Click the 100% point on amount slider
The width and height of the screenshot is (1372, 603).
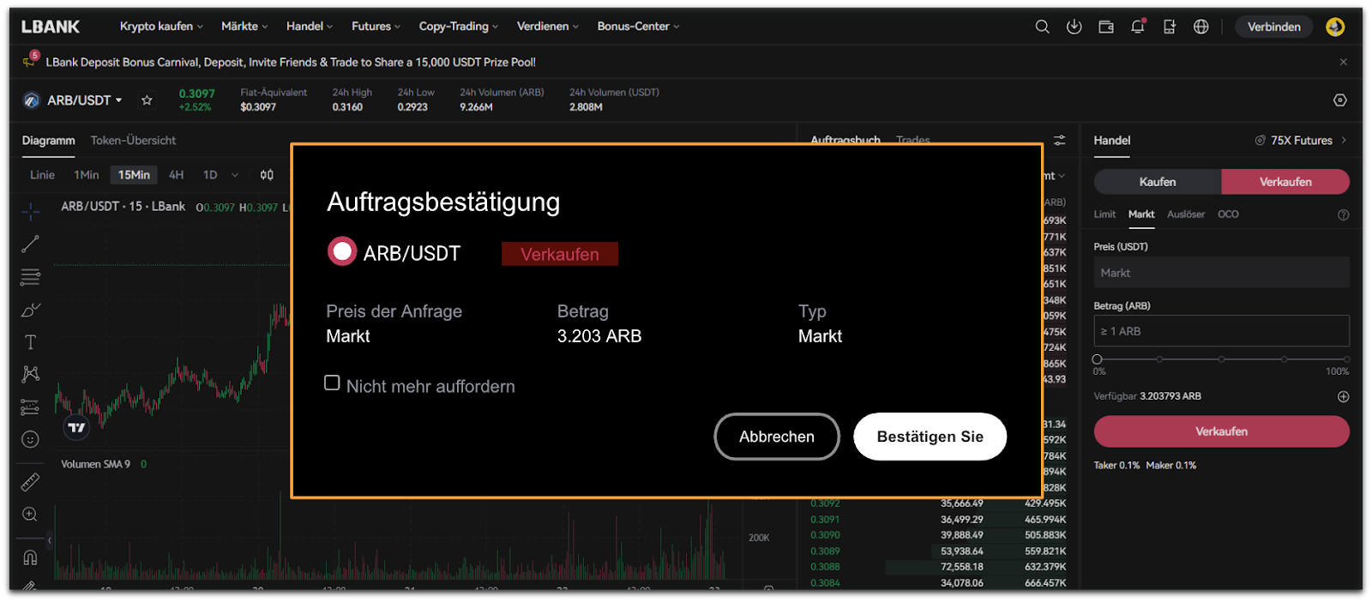click(1346, 359)
